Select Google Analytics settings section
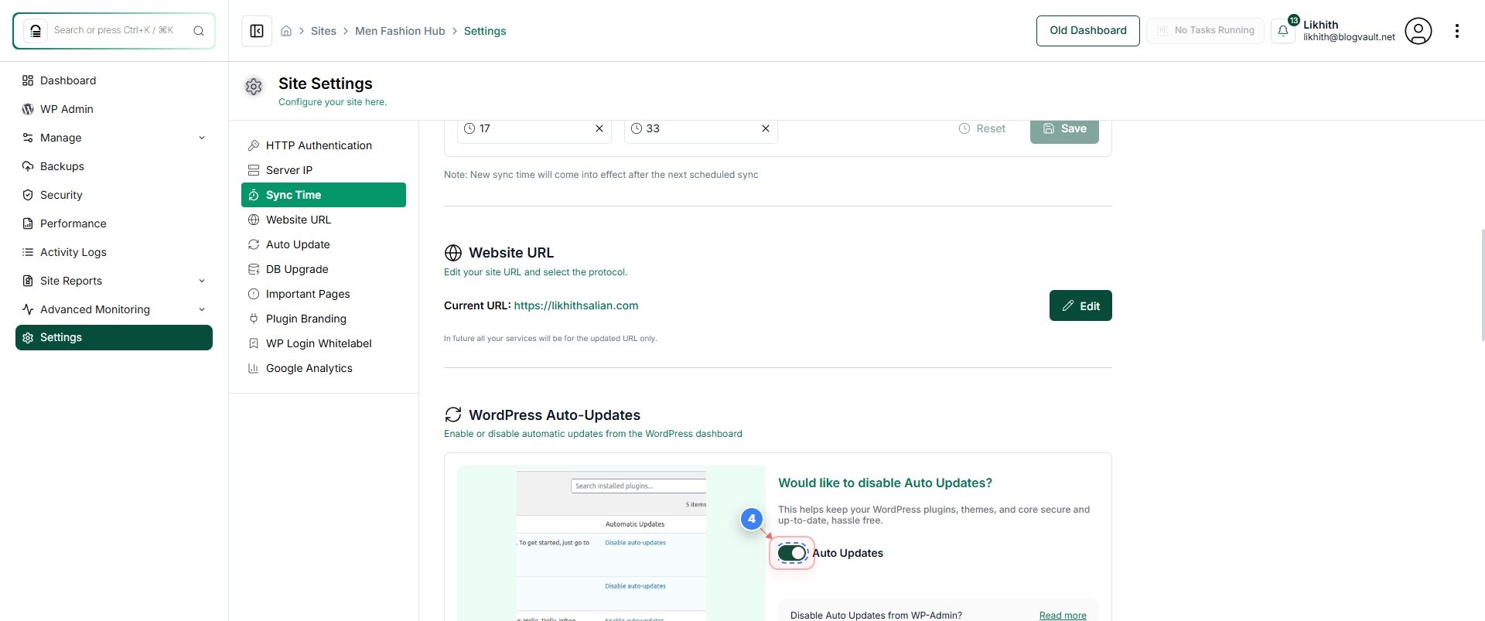The image size is (1485, 621). pyautogui.click(x=323, y=368)
